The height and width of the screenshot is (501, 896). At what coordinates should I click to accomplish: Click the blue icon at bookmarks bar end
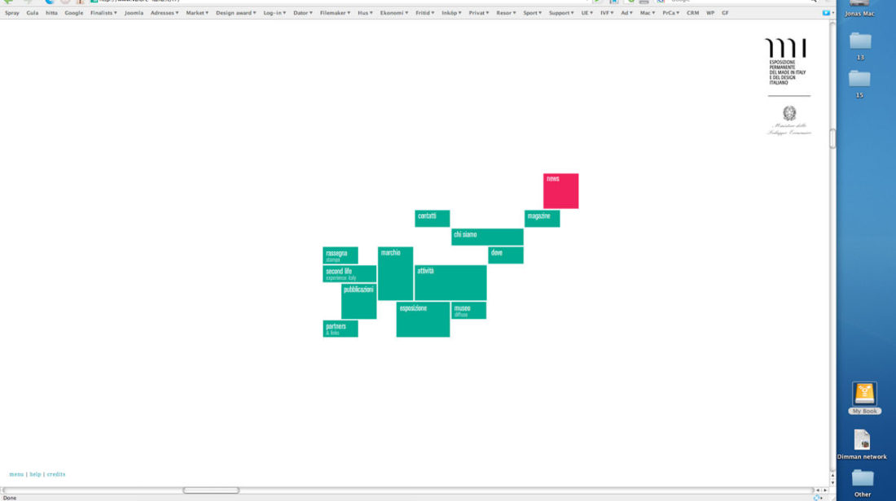click(x=826, y=12)
